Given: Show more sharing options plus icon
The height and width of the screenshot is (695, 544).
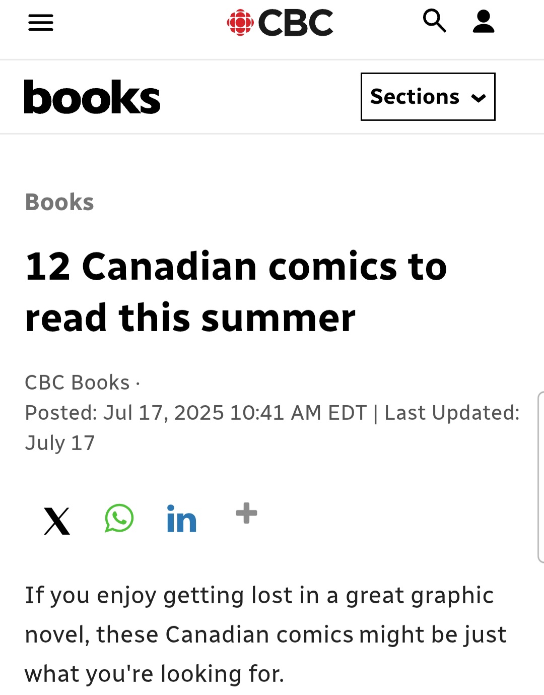Looking at the screenshot, I should point(246,514).
